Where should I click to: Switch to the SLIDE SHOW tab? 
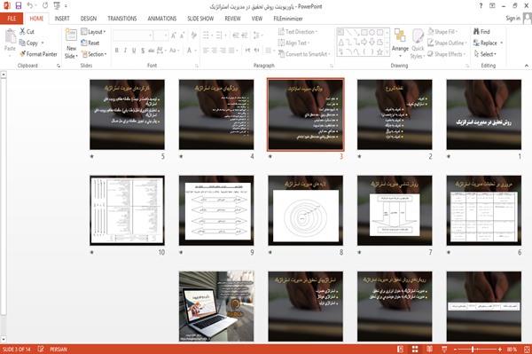[x=200, y=19]
